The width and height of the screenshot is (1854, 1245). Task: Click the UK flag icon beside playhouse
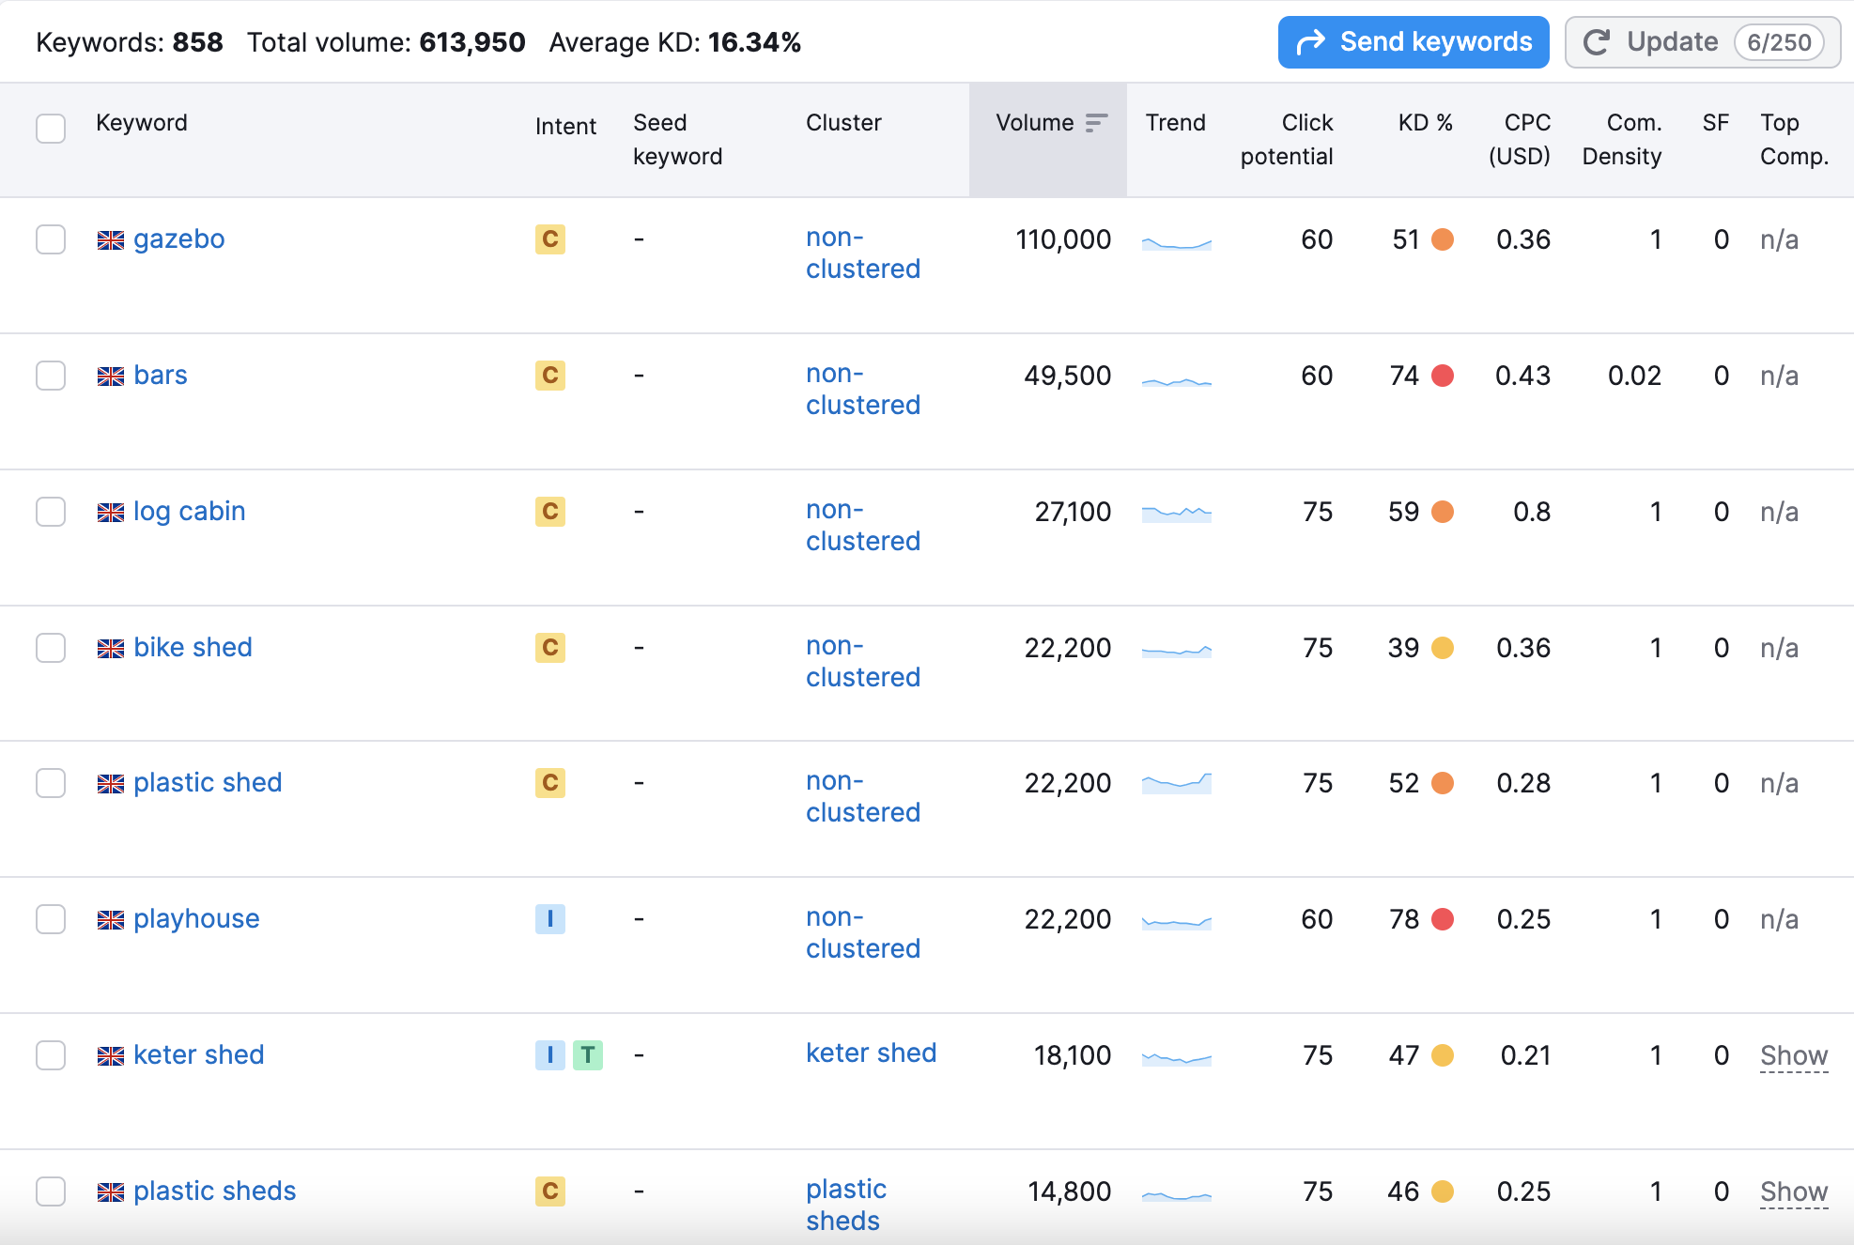point(111,920)
